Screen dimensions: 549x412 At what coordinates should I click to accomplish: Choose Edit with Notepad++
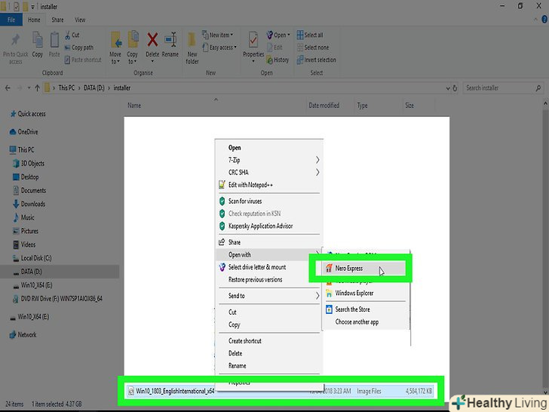268,185
